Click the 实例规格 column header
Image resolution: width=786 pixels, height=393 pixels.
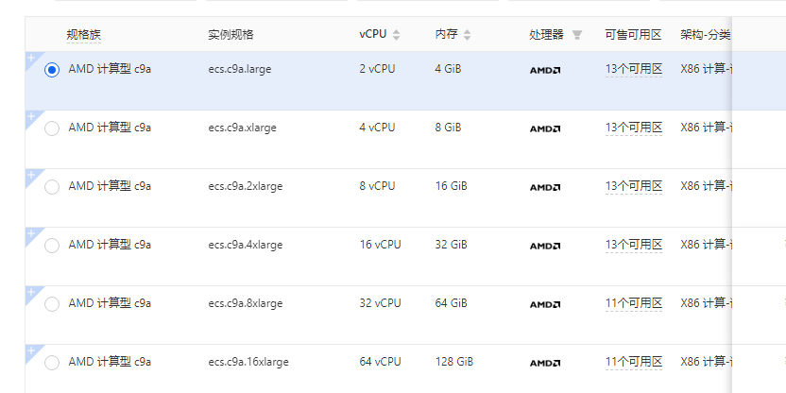point(231,35)
